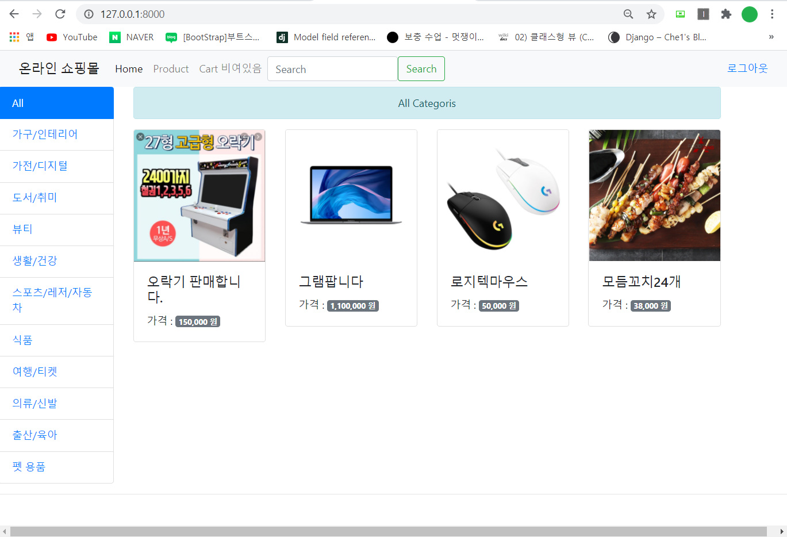Open the Django Che1's Blog bookmark
Screen dimensions: 787x537
pos(658,37)
